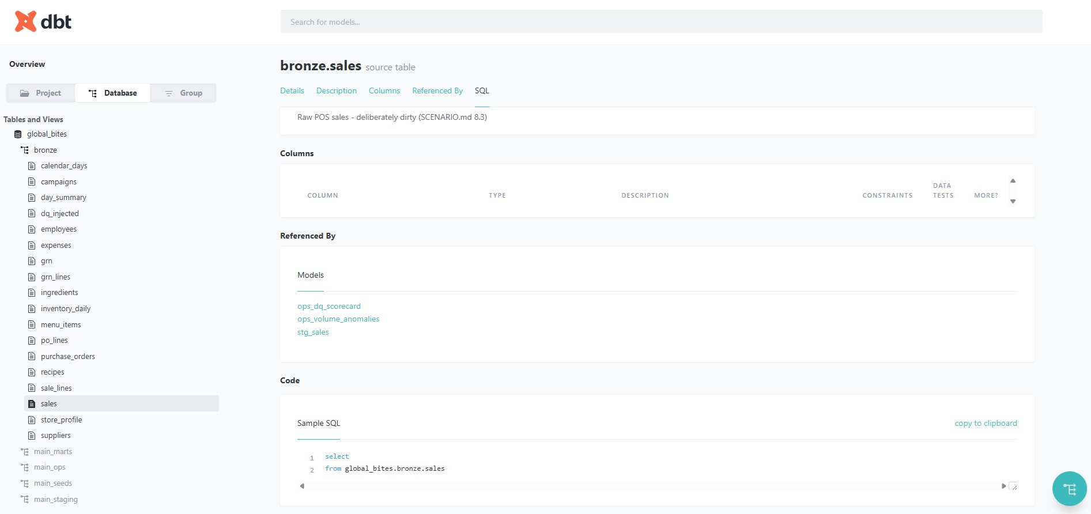This screenshot has width=1091, height=514.
Task: Select the SQL section tab
Action: (482, 91)
